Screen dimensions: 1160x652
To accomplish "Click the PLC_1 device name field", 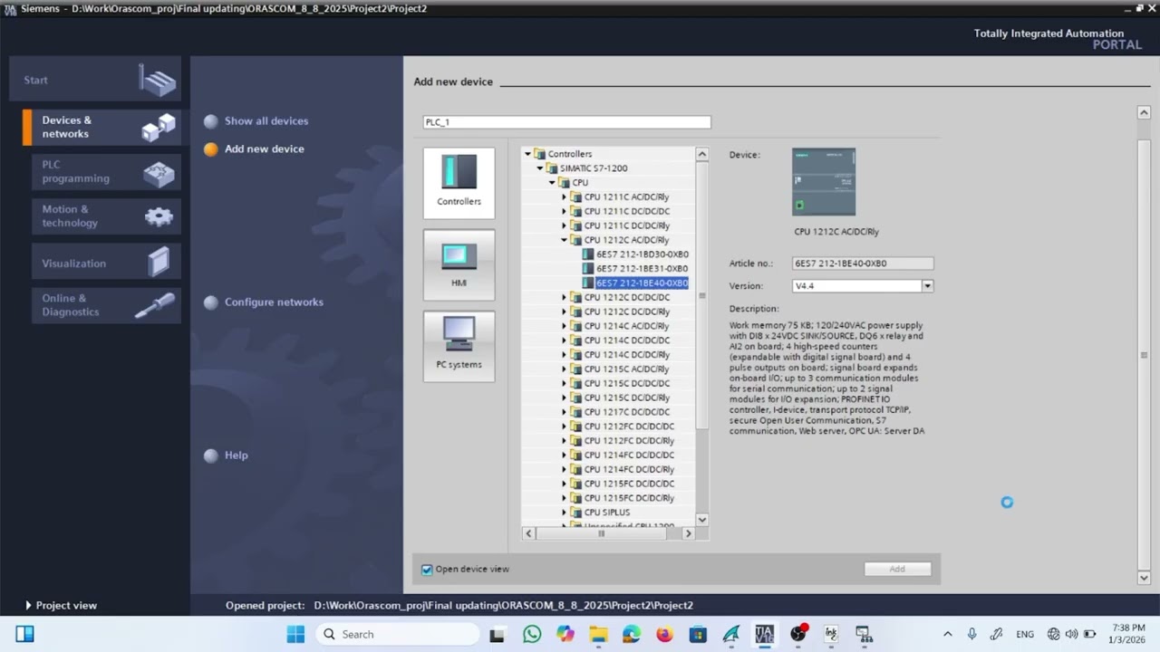I will tap(567, 122).
